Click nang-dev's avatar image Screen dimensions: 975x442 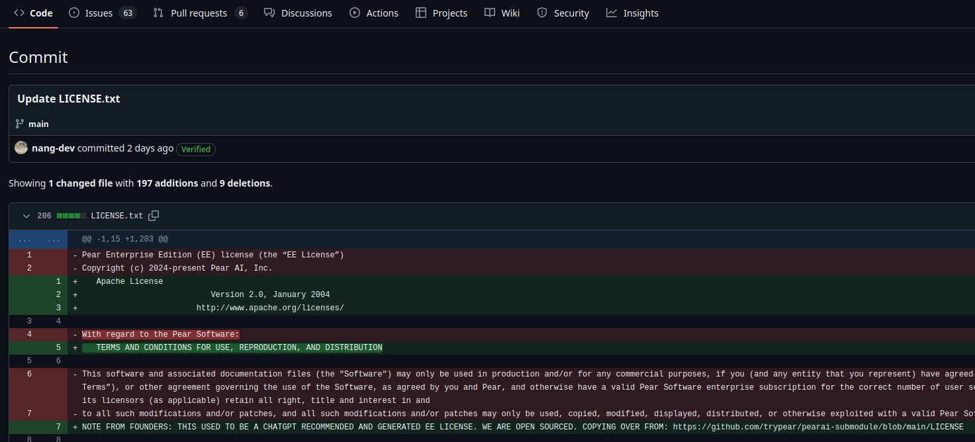click(x=21, y=147)
